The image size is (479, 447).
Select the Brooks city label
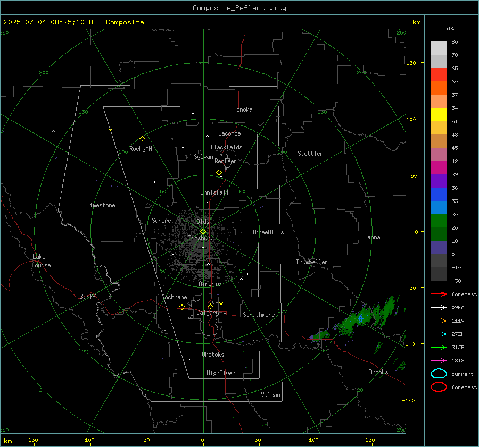click(x=378, y=372)
